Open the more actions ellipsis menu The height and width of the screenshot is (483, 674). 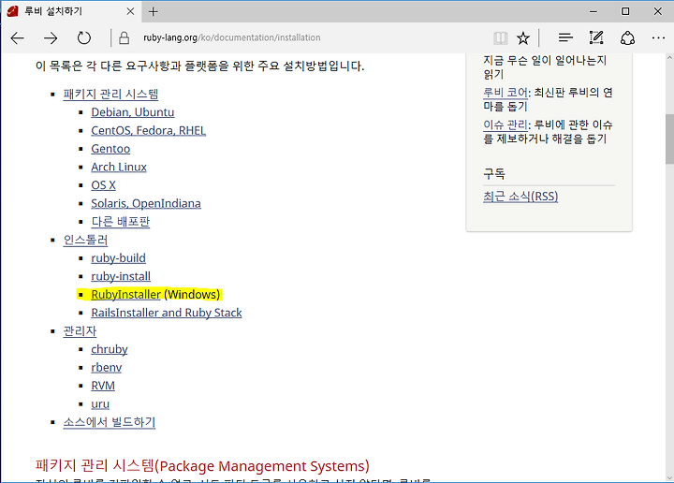658,37
